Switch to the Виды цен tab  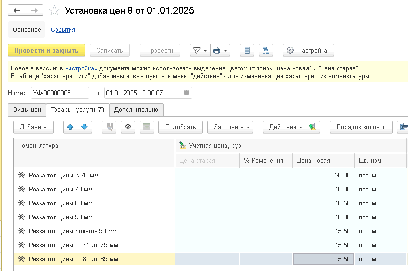click(x=27, y=110)
